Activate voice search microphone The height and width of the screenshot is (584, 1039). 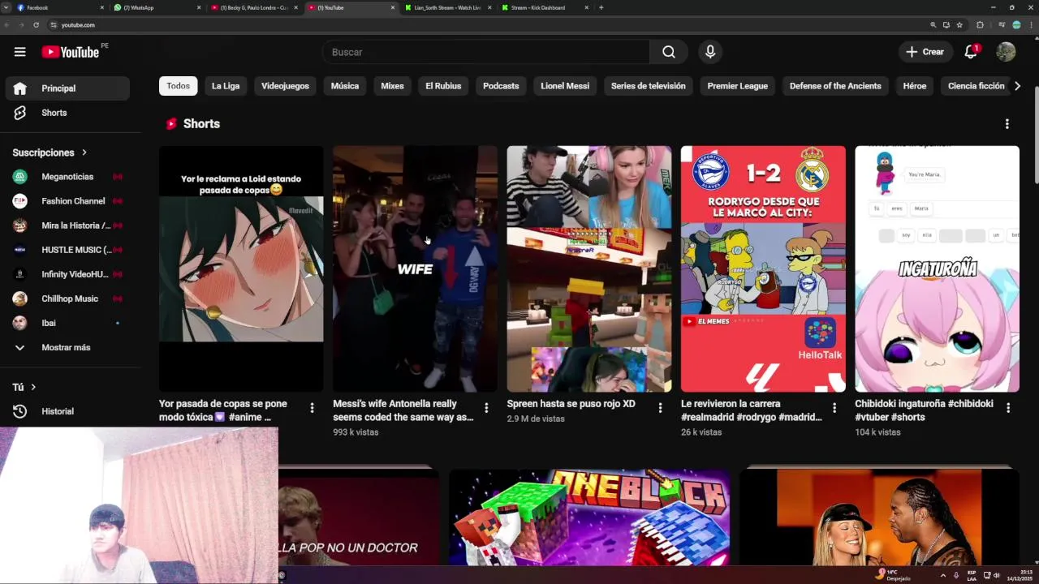pos(710,52)
